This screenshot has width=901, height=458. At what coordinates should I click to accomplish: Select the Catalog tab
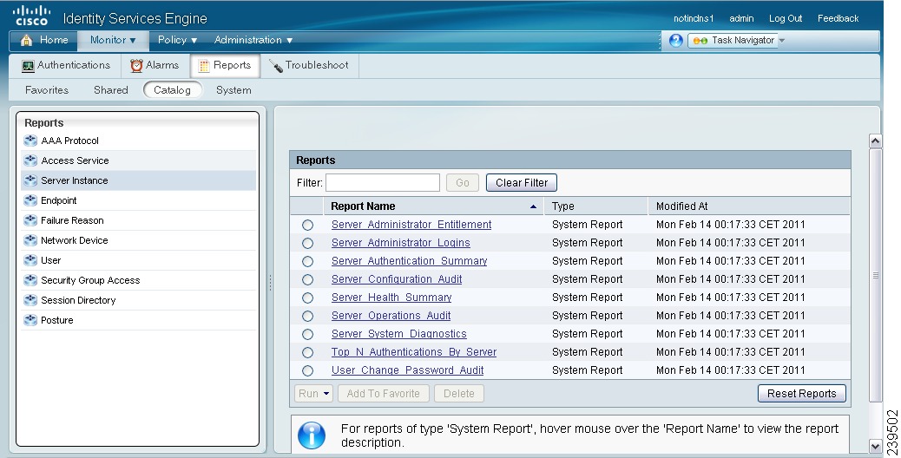click(173, 90)
